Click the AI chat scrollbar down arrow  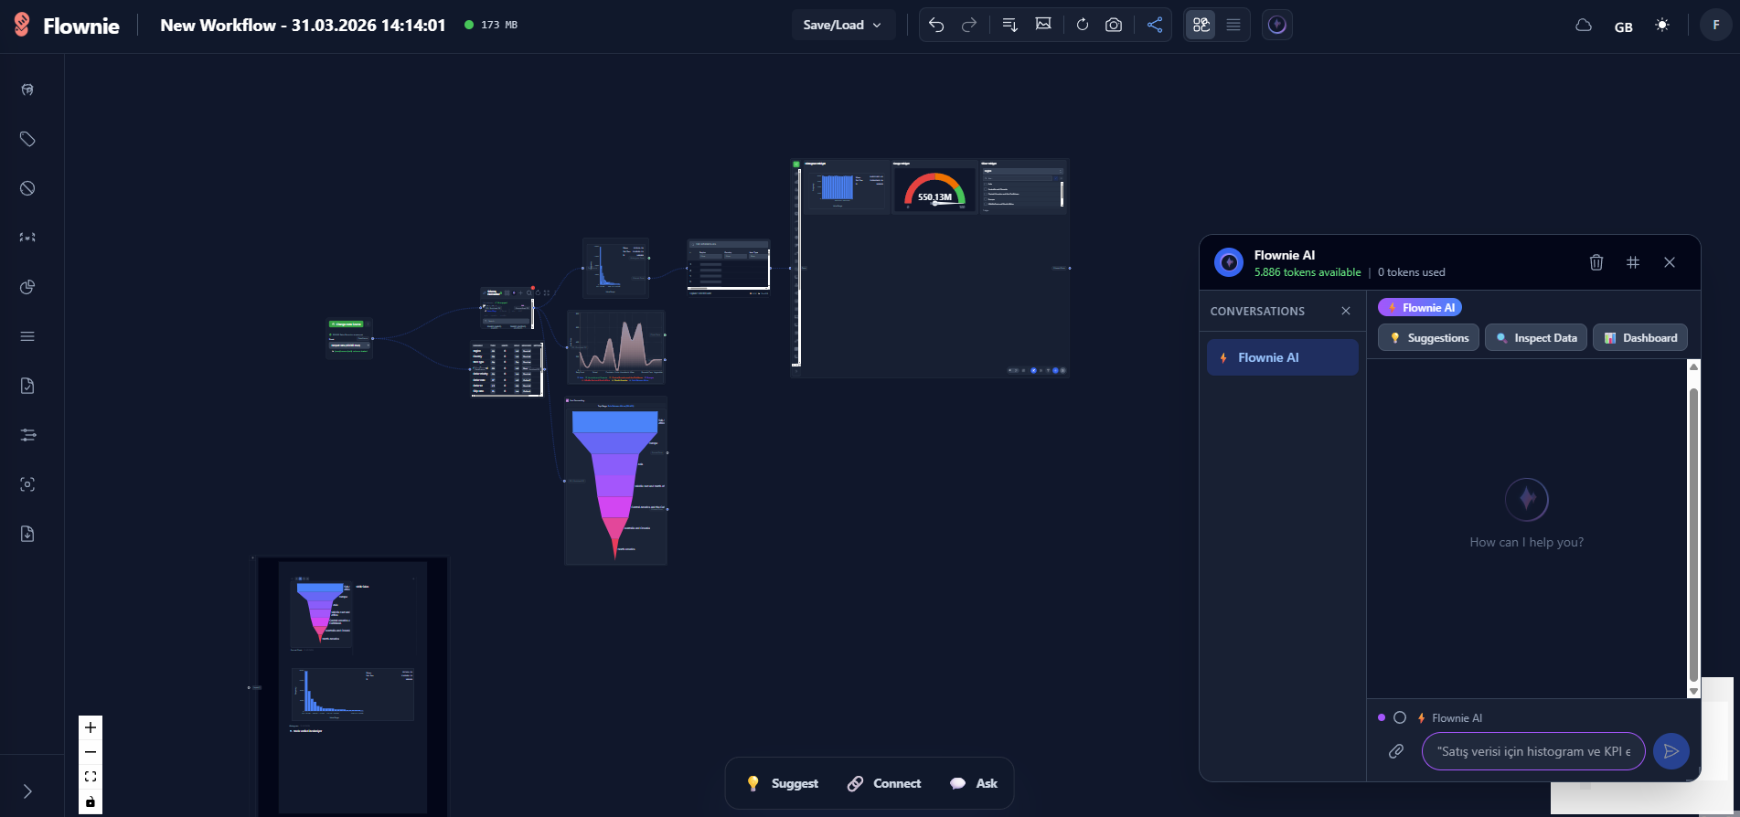click(x=1693, y=692)
